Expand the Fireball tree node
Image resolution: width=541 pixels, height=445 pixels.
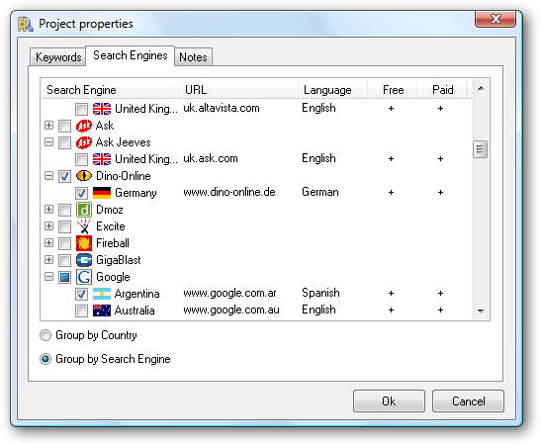click(x=49, y=243)
